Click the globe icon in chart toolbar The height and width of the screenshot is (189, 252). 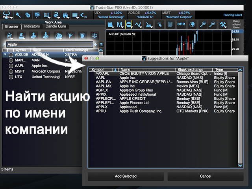[x=192, y=24]
